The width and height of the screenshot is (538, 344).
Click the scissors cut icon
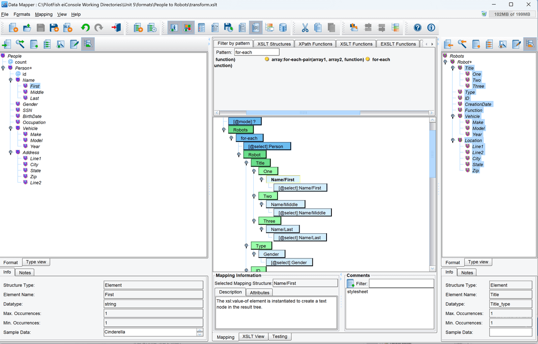click(x=305, y=28)
